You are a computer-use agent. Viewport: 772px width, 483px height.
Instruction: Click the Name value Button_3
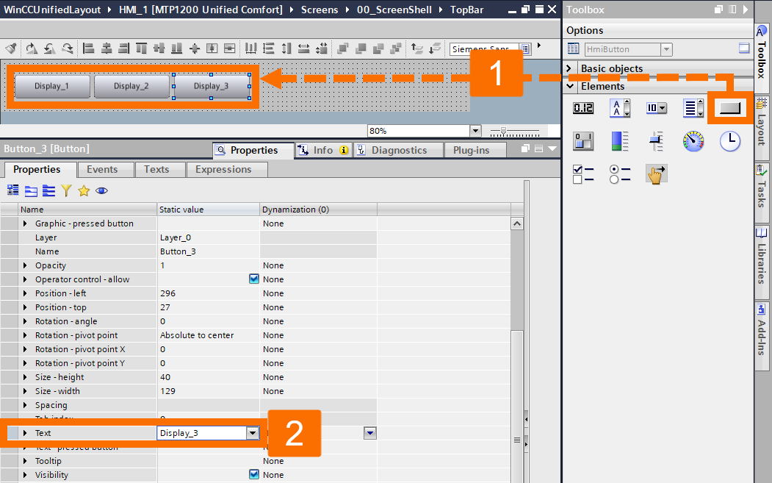click(x=208, y=251)
